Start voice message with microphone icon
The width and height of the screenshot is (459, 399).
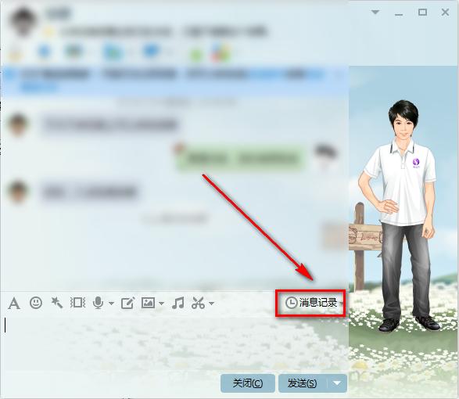(98, 303)
